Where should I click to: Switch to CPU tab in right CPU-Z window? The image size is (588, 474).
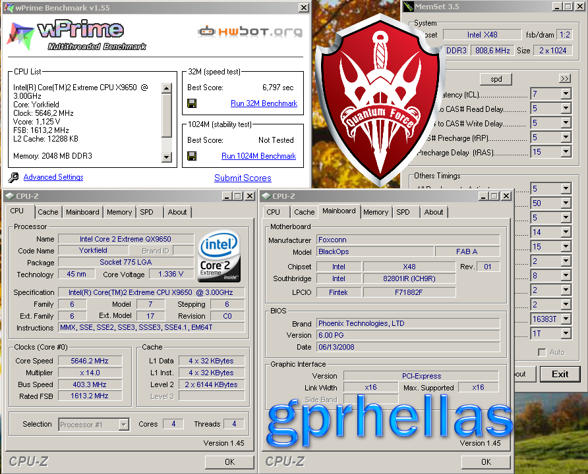(x=274, y=212)
